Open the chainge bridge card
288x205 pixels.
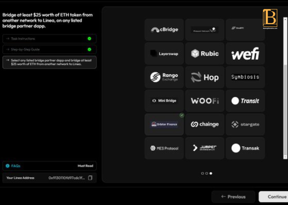(204, 124)
